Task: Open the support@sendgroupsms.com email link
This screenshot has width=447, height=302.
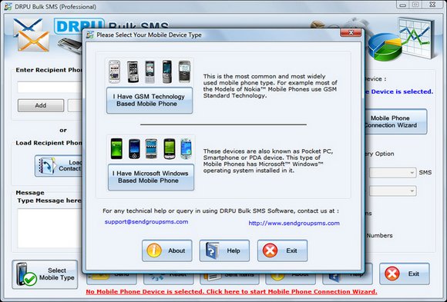Action: click(146, 222)
